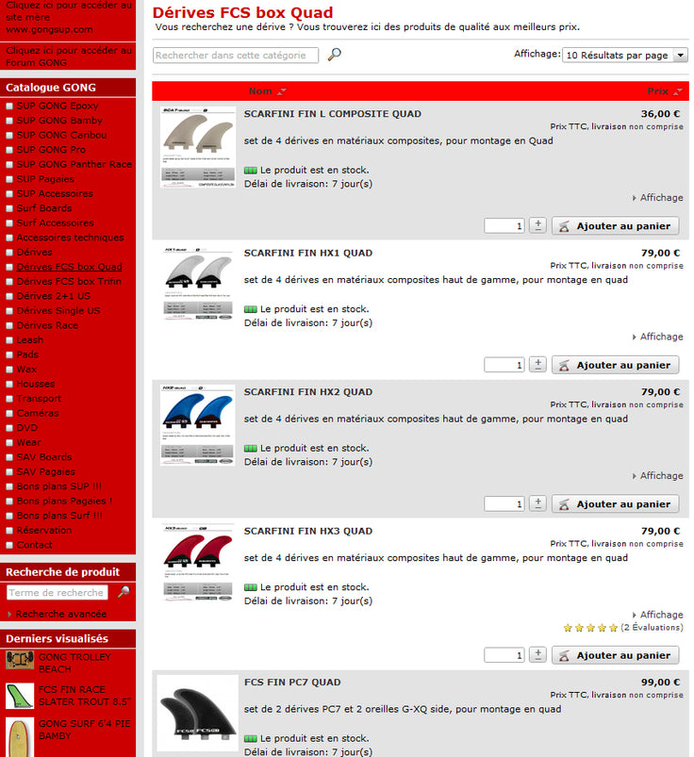The height and width of the screenshot is (757, 694).
Task: Open SCARFINI FIN HX1 QUAD product title
Action: 308,253
